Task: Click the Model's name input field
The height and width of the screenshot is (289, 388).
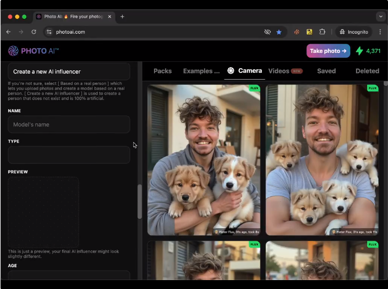Action: [x=69, y=124]
